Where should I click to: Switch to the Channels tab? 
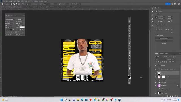(x=161, y=54)
